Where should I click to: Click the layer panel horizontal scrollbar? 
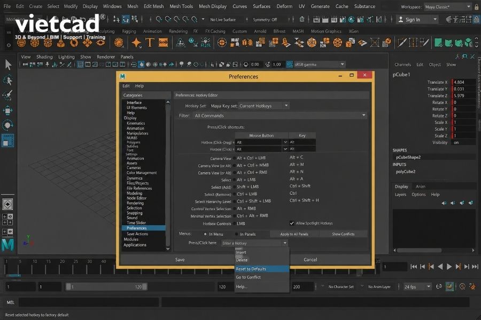click(x=419, y=250)
